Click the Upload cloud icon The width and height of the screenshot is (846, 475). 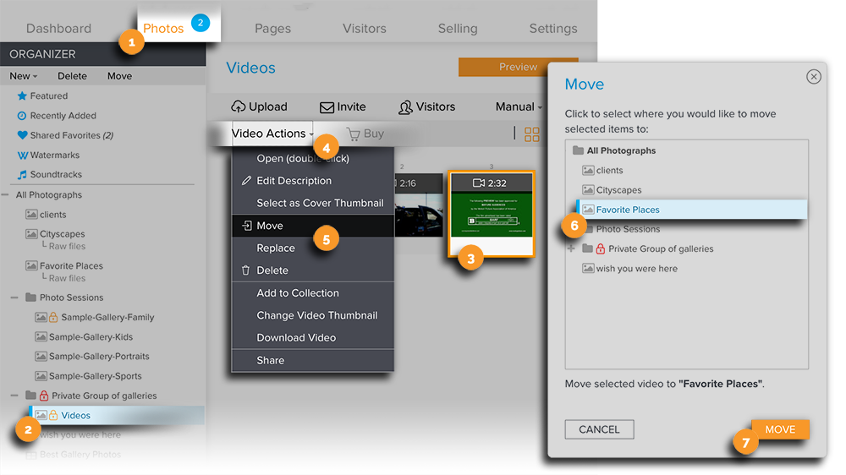238,106
